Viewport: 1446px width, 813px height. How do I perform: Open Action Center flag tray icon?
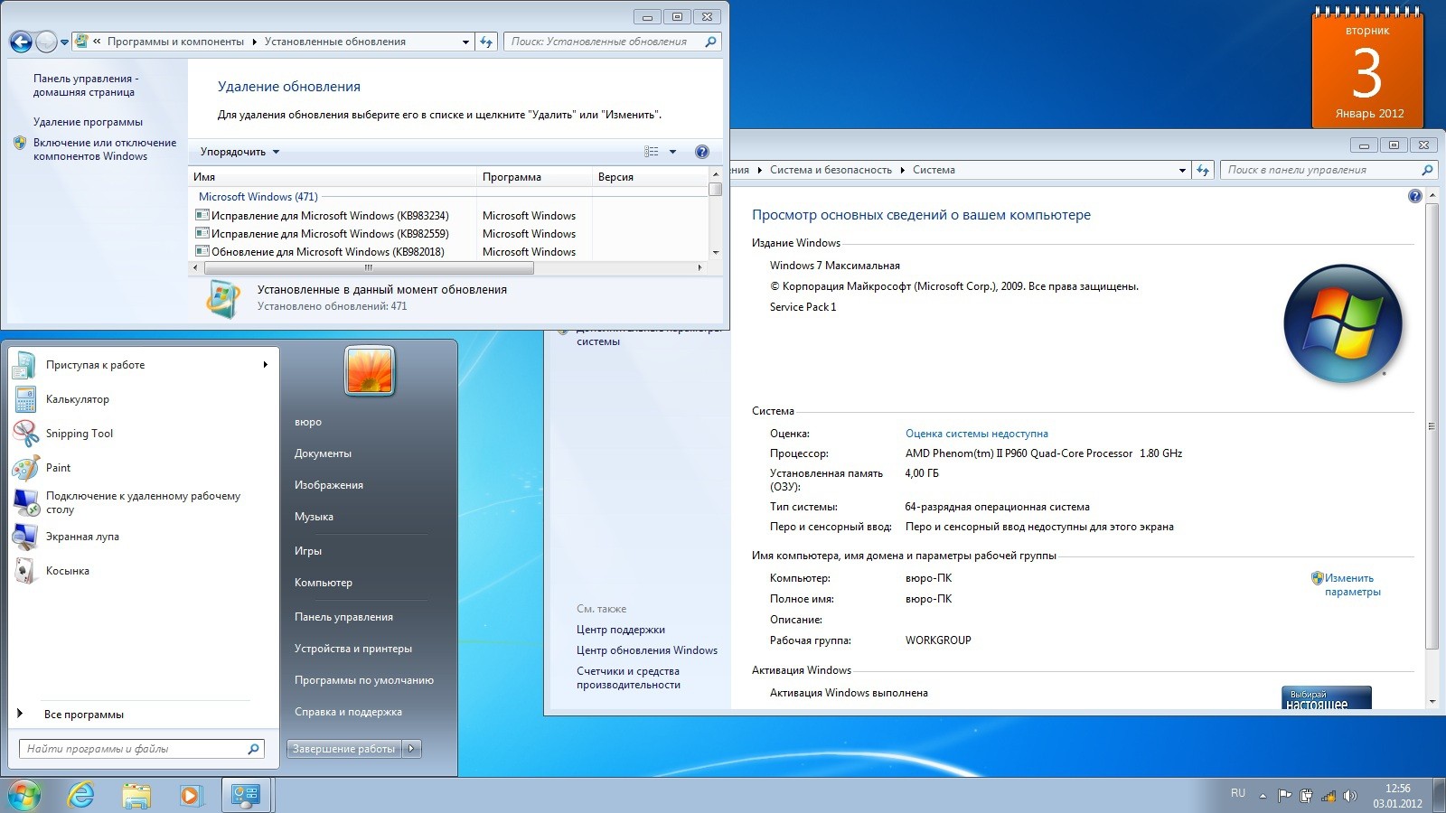coord(1284,796)
